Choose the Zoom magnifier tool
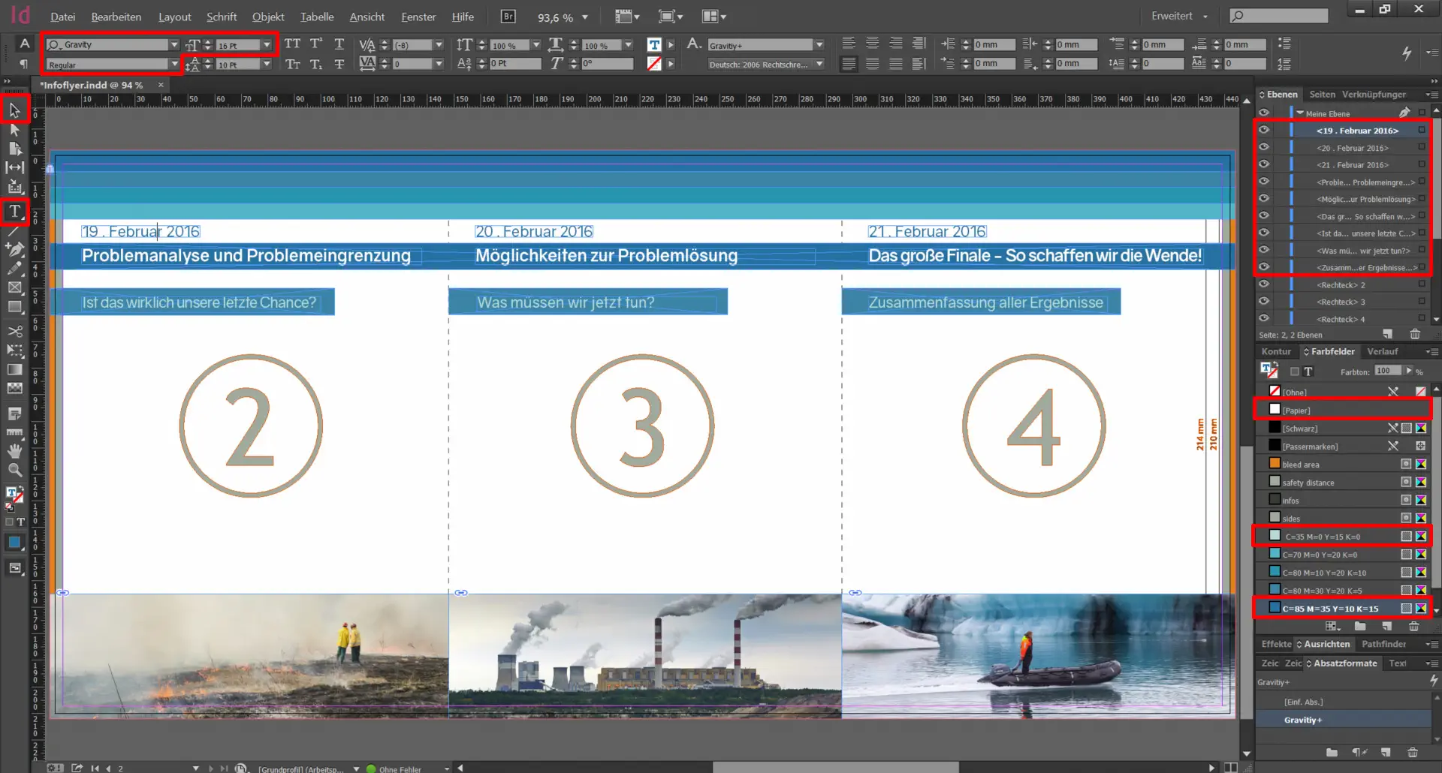The image size is (1442, 773). 14,470
